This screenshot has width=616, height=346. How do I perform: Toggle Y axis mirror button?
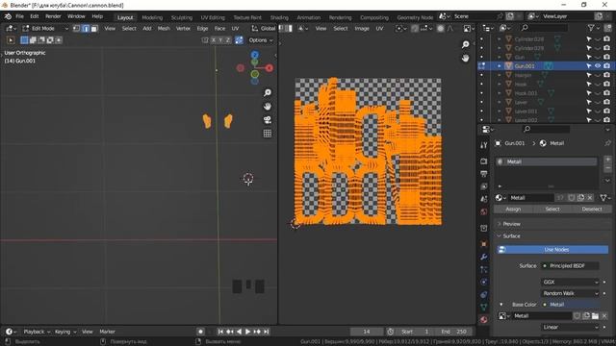220,40
